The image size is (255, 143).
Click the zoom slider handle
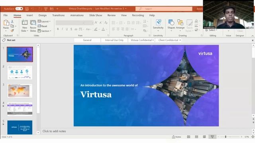226,137
